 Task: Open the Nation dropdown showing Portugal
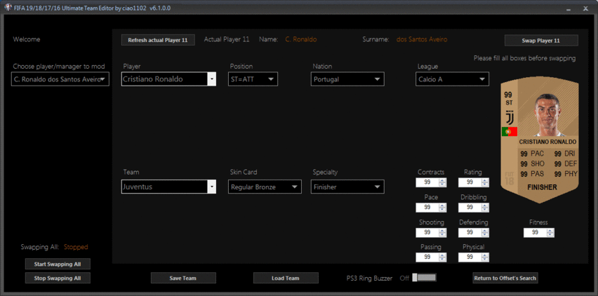347,79
